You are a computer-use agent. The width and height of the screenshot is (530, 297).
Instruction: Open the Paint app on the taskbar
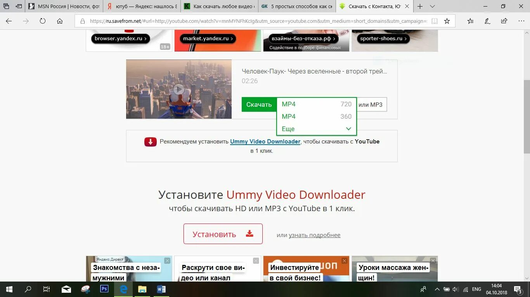(85, 289)
